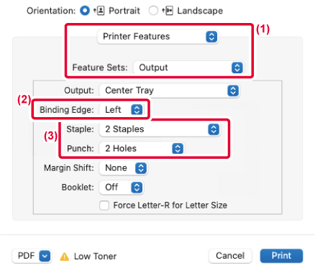
Task: Click the Feature Sets blue arrows icon
Action: pos(237,68)
